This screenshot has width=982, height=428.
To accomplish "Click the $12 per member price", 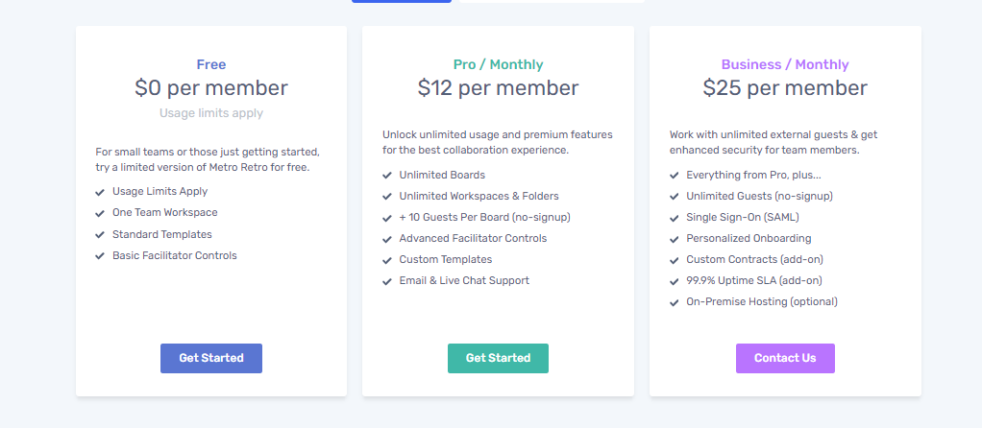I will (x=498, y=88).
